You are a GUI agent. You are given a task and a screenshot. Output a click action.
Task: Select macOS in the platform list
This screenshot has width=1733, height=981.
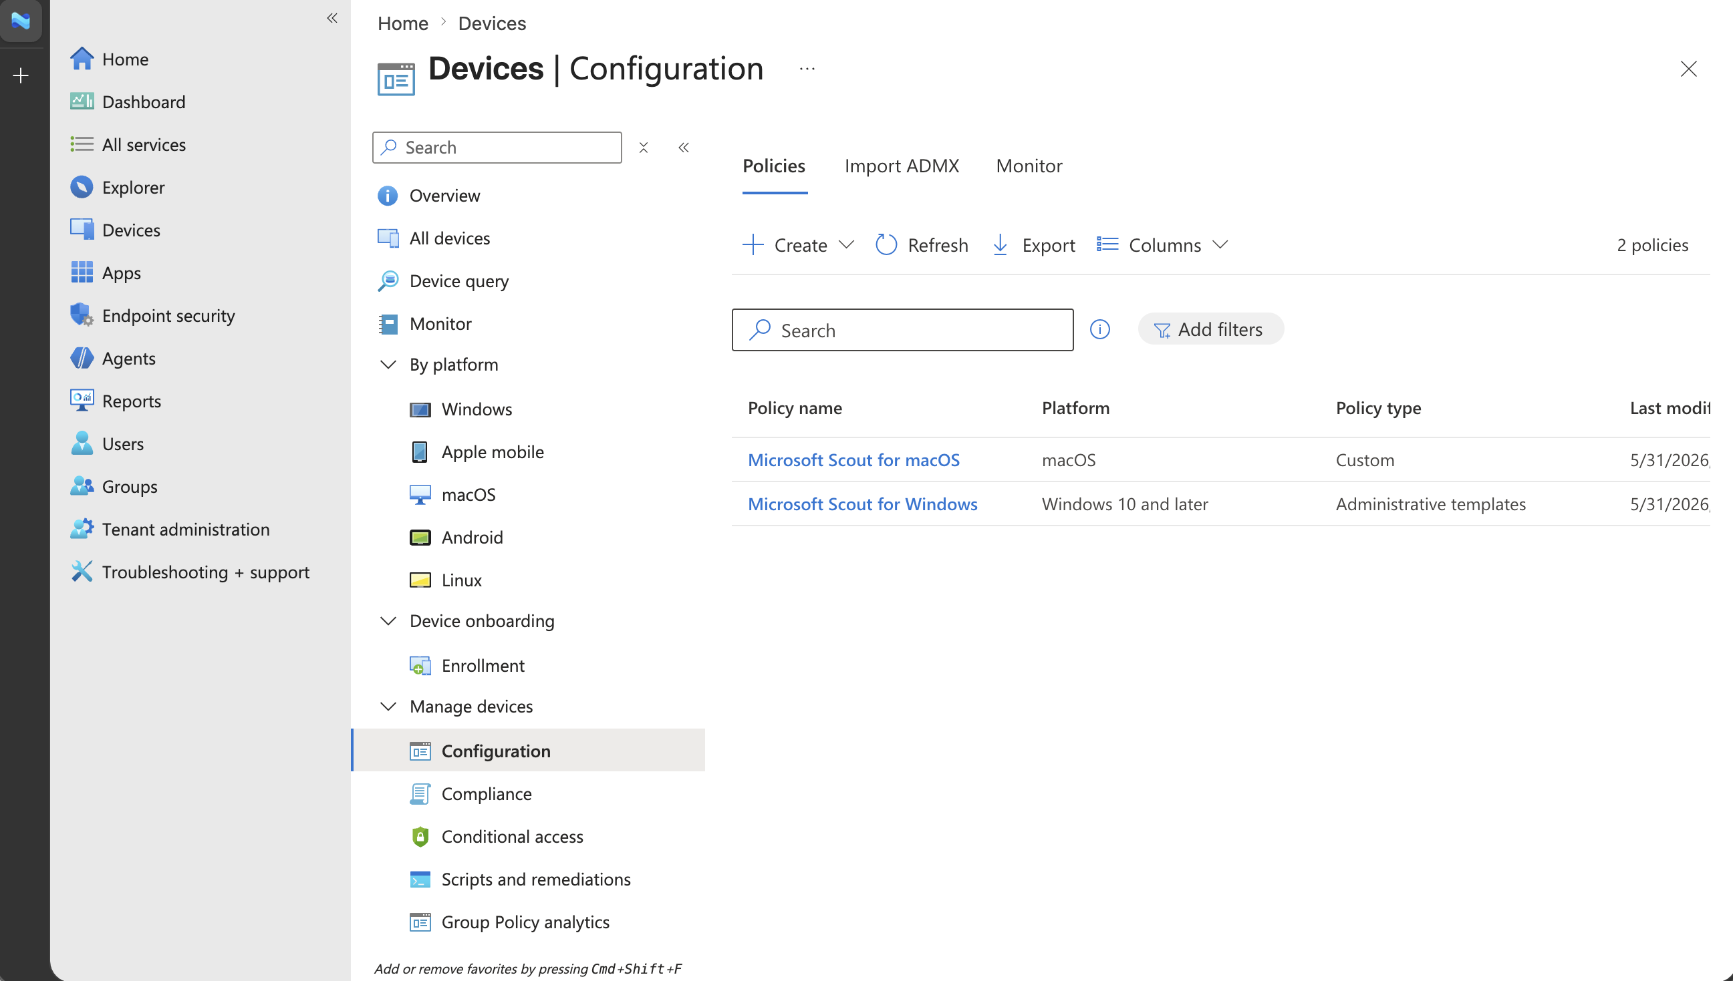[452, 495]
